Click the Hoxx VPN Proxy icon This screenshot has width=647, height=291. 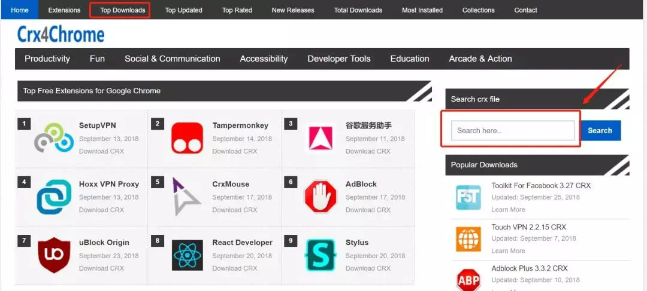(54, 197)
